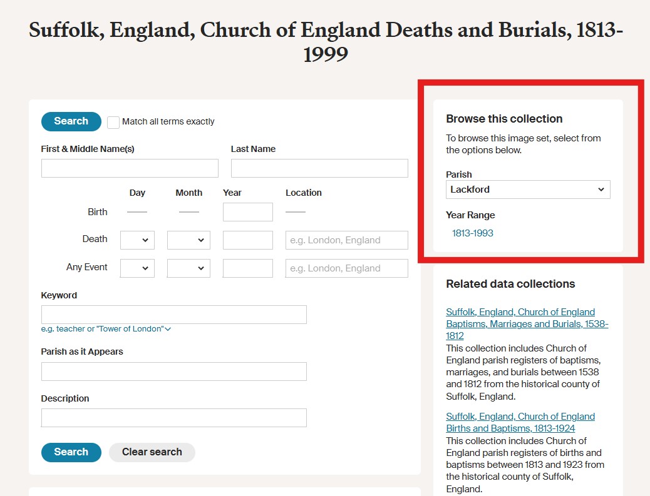Expand the keyword examples chevron link
The height and width of the screenshot is (496, 650).
168,329
